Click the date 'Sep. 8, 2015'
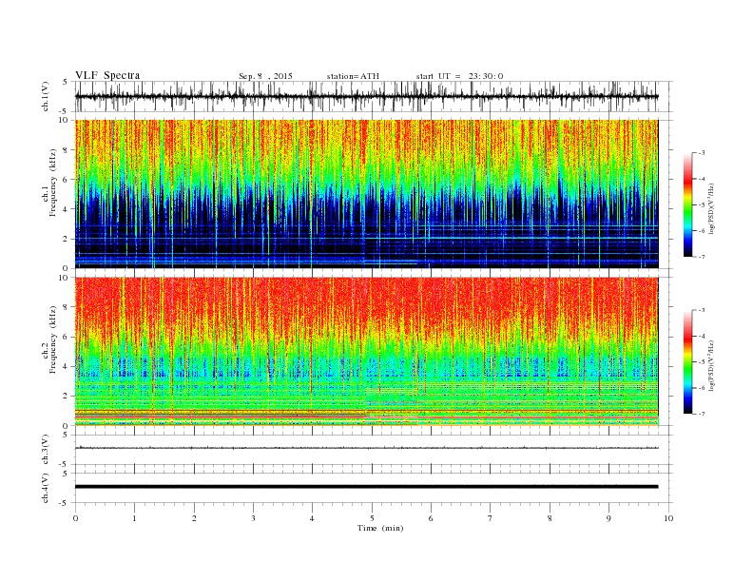753x582 pixels. pos(265,76)
